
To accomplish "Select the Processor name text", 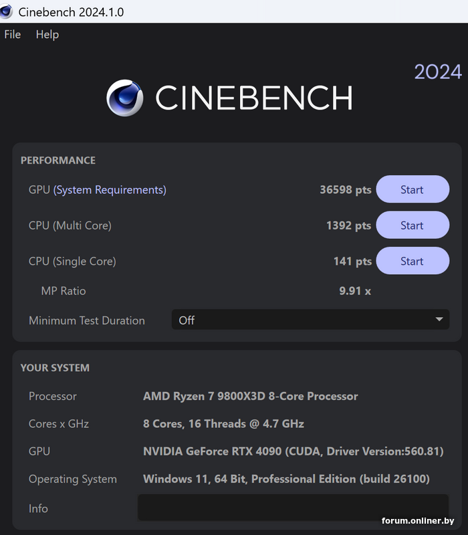I will click(x=250, y=396).
